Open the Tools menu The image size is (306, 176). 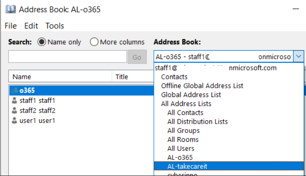click(55, 26)
